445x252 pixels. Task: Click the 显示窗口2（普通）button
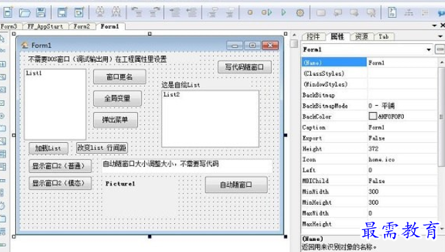tap(60, 166)
